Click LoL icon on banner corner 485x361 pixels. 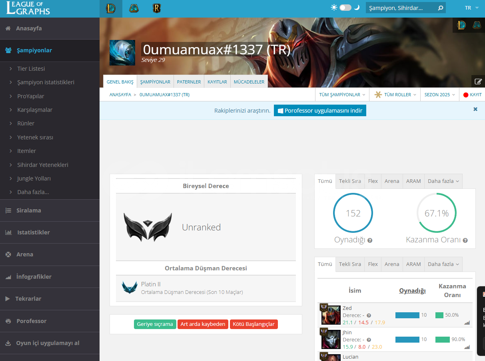click(x=461, y=25)
